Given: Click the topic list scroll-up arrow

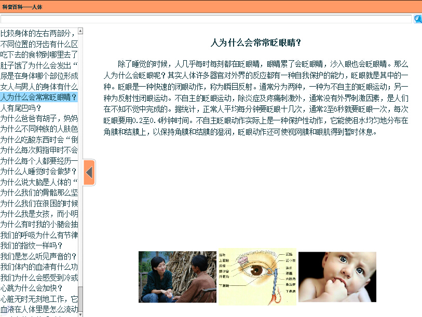Looking at the screenshot, I should pos(80,32).
